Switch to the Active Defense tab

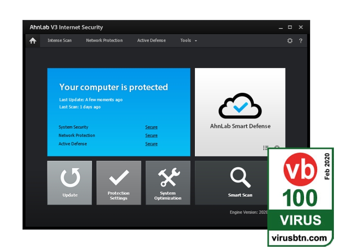(151, 40)
